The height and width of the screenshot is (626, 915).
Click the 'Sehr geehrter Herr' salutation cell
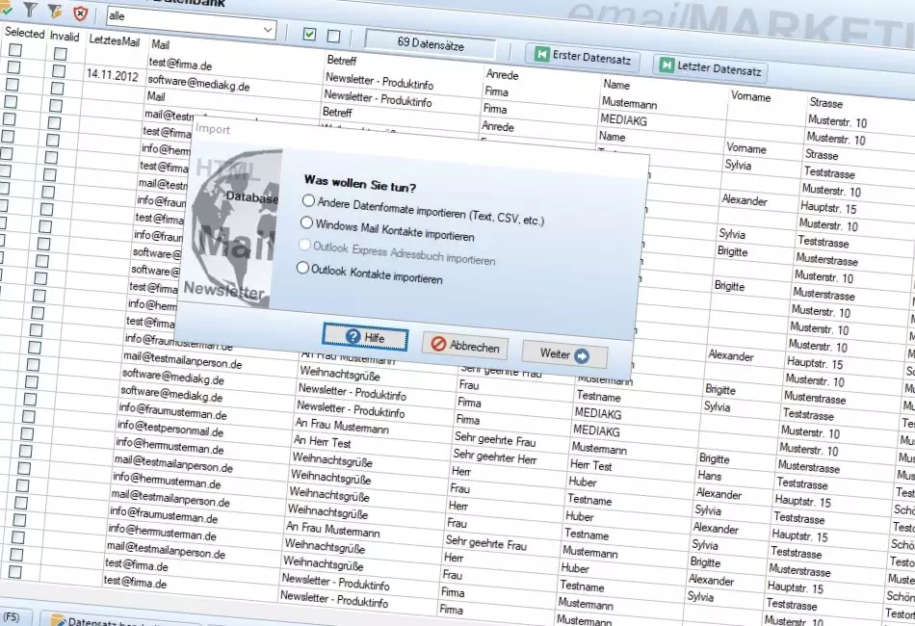[x=495, y=456]
